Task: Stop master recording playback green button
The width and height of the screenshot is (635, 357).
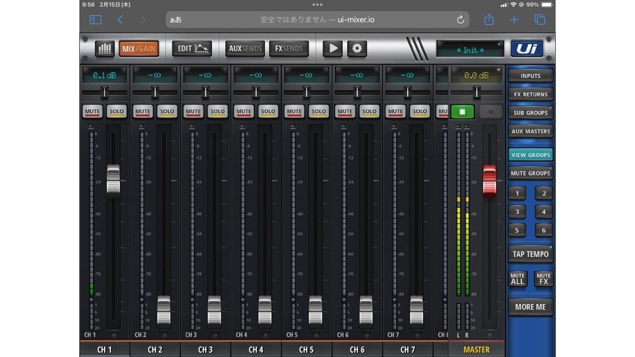Action: (x=462, y=112)
